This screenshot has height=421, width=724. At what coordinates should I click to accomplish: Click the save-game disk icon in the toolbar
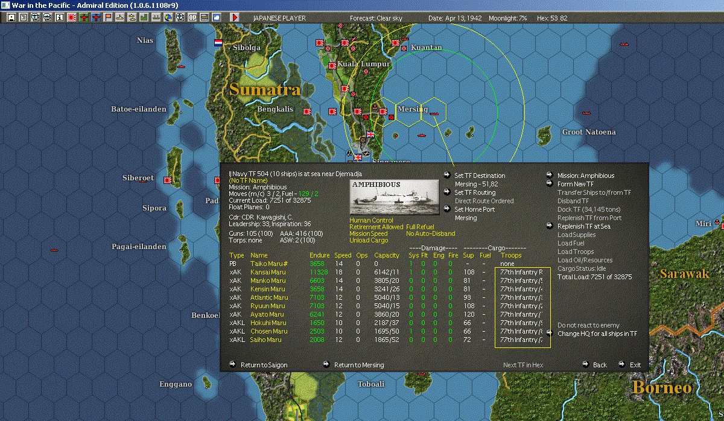coord(11,17)
